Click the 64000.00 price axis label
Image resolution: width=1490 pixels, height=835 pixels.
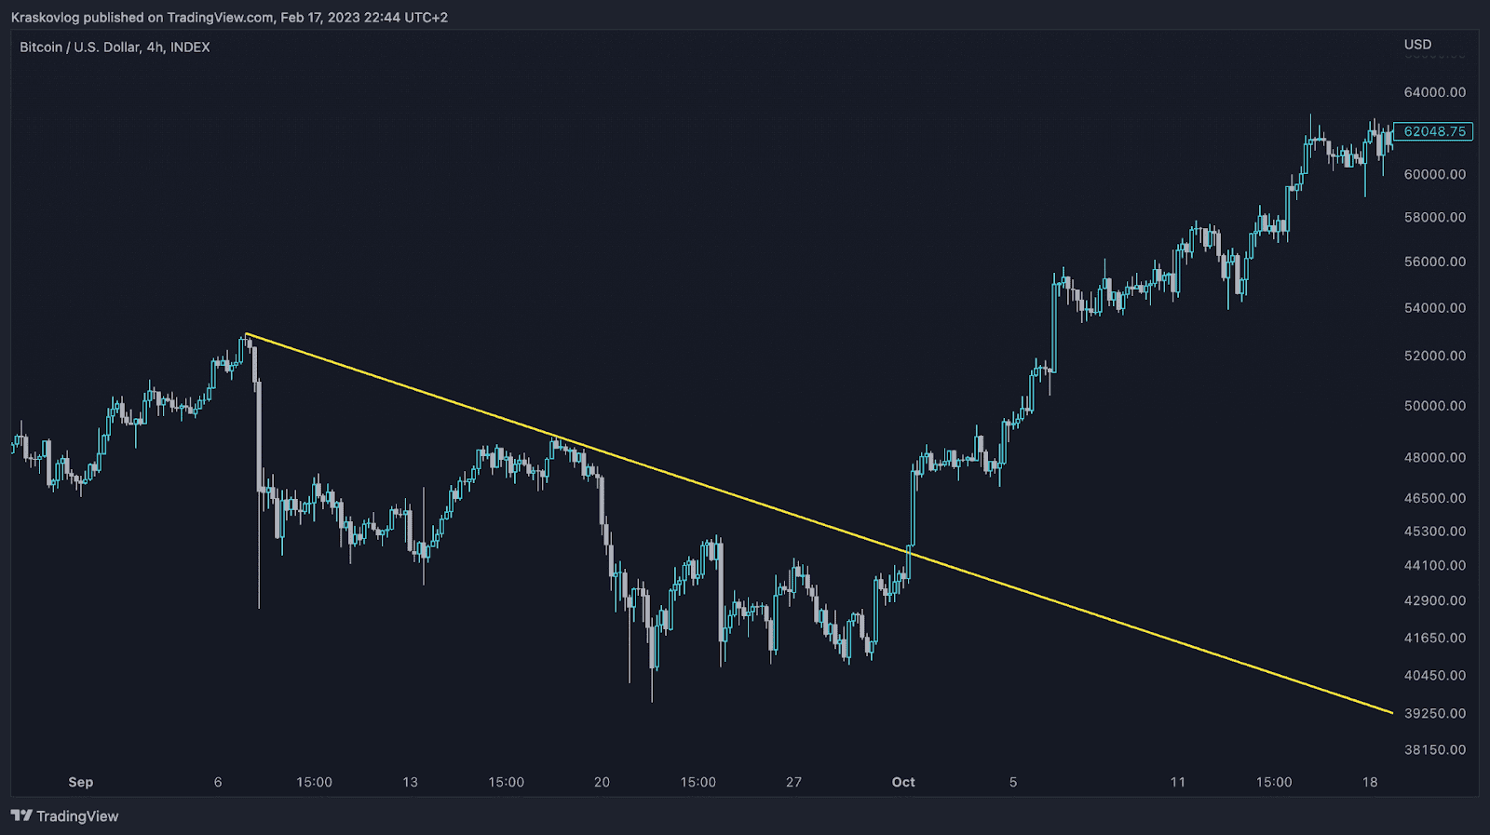[x=1434, y=92]
